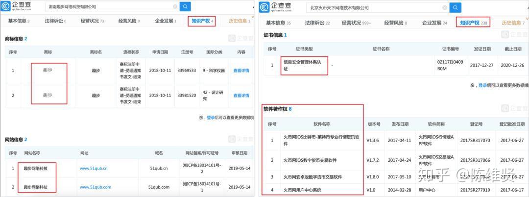Select the 企业发展 1 tab
Viewport: 529px width, 197px height.
pyautogui.click(x=166, y=21)
